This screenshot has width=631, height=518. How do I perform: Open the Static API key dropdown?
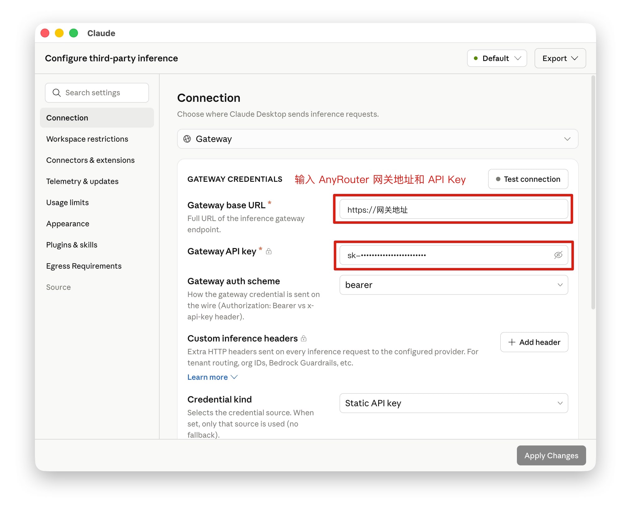pos(454,403)
